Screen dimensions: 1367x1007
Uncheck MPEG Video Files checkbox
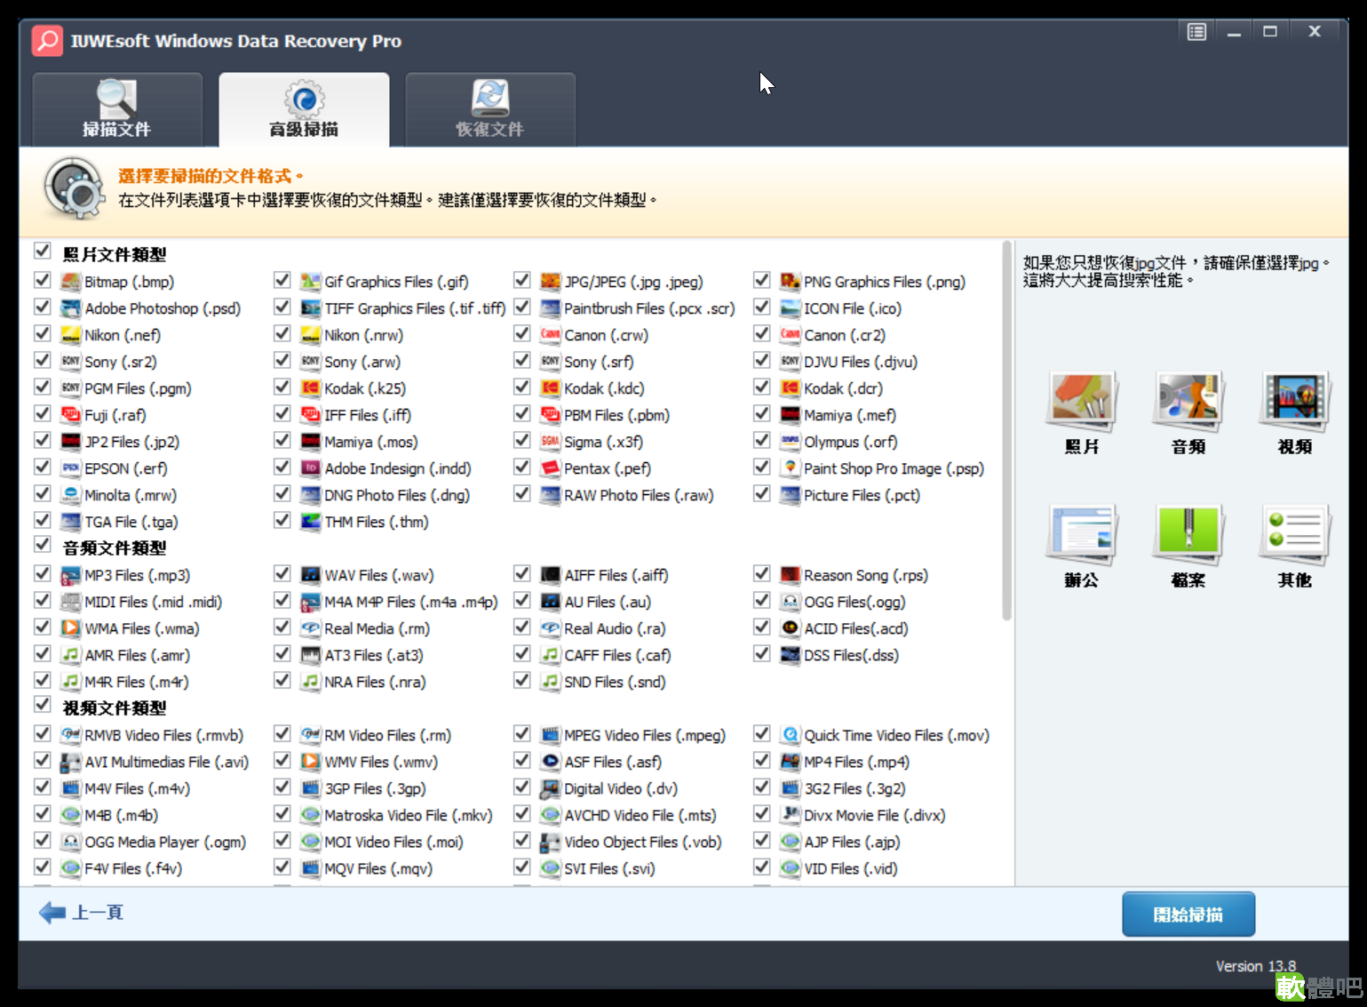[522, 733]
